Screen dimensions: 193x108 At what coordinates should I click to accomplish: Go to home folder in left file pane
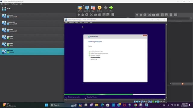(x=83, y=15)
